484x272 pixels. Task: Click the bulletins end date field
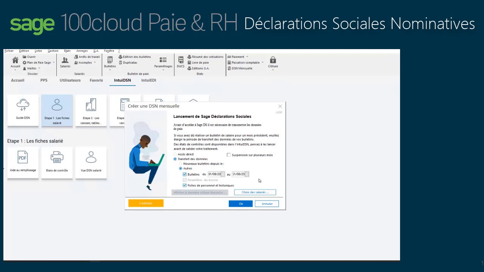[238, 174]
